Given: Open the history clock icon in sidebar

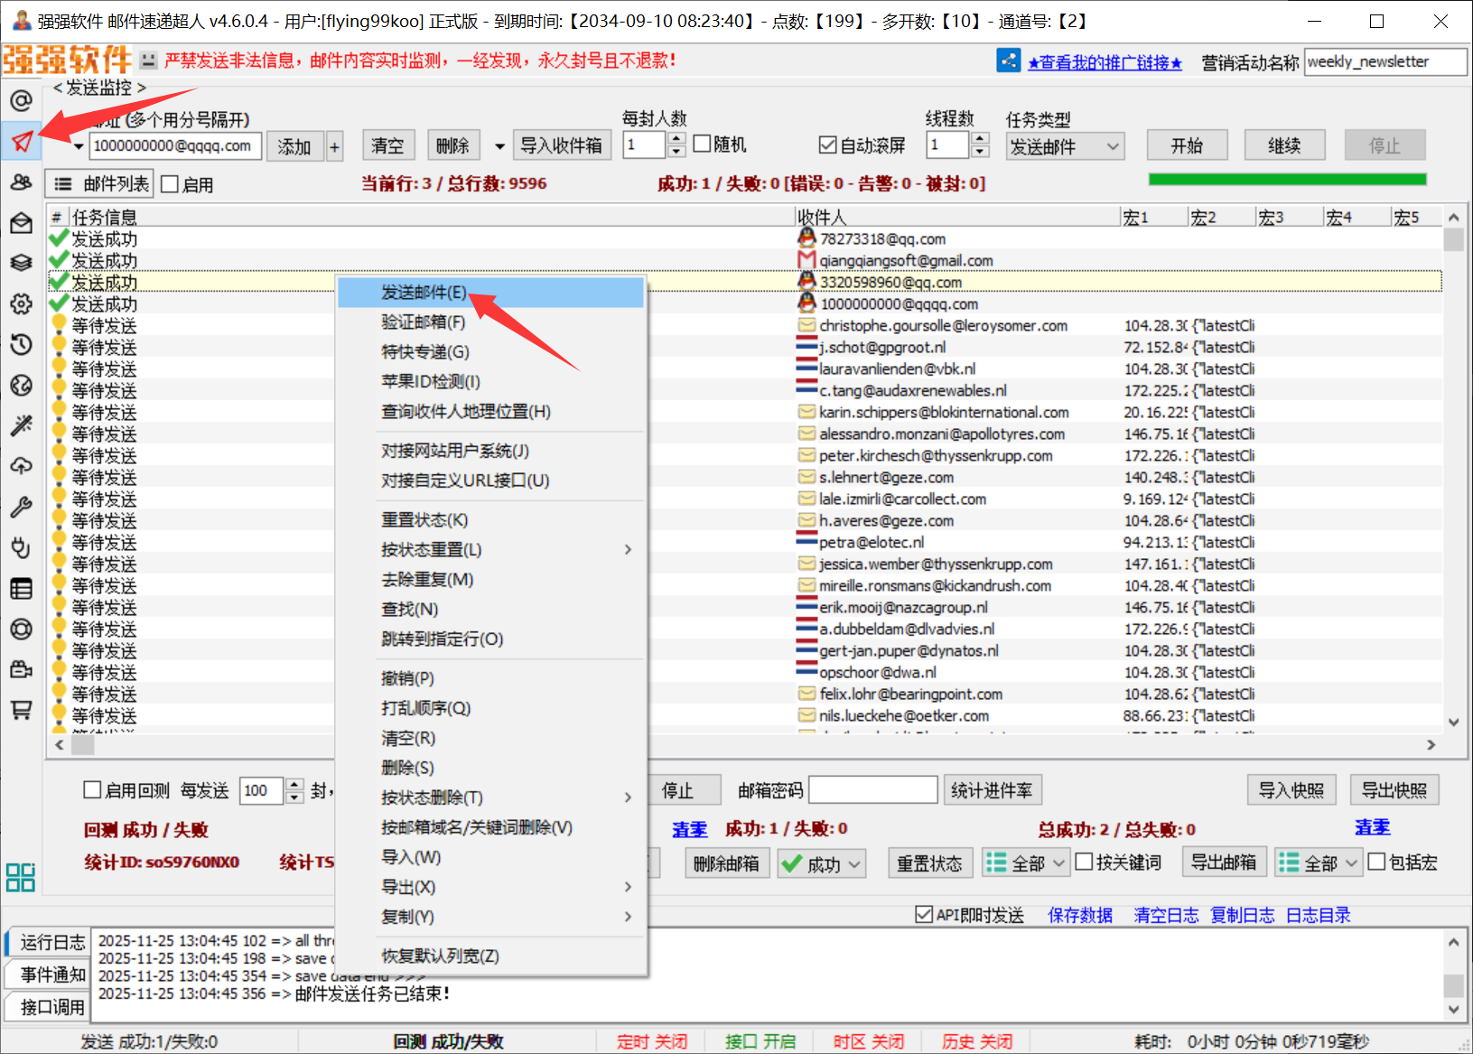Looking at the screenshot, I should pos(22,344).
